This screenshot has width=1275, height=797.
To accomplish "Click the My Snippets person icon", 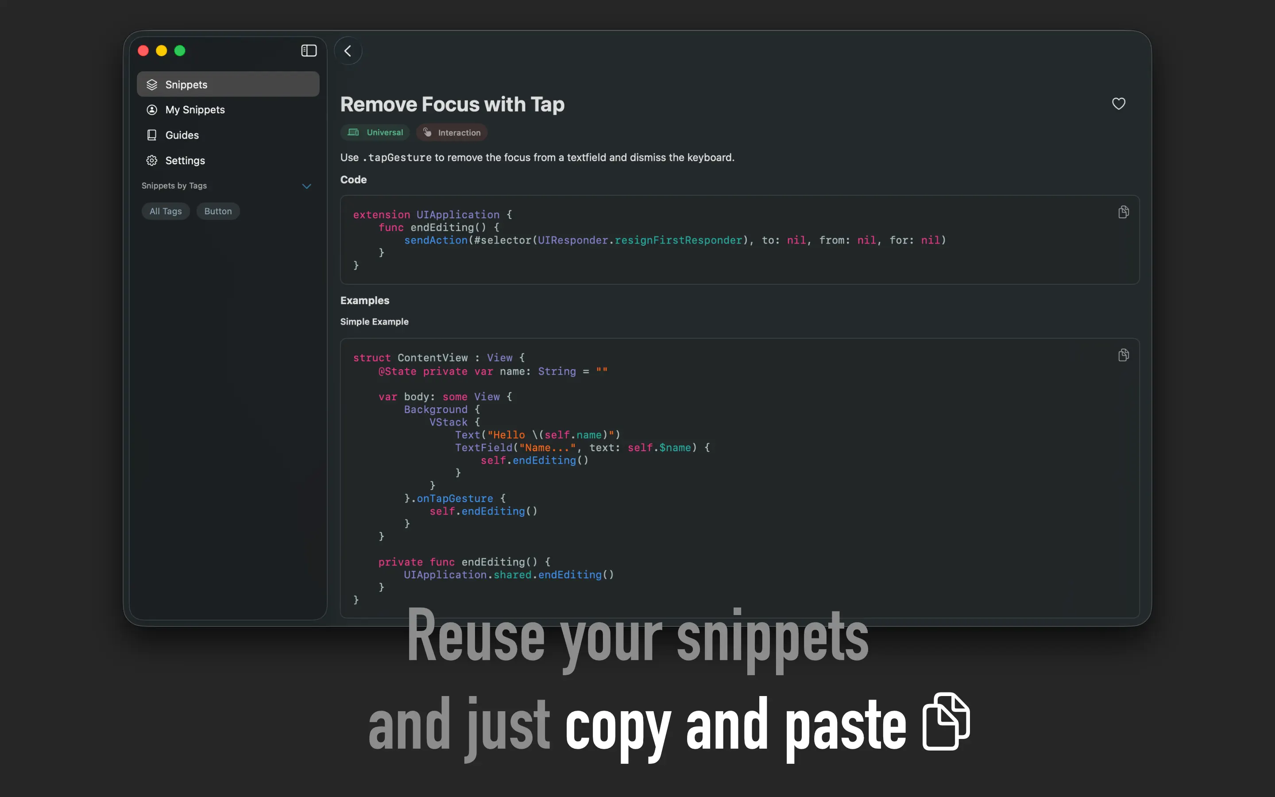I will (x=152, y=110).
